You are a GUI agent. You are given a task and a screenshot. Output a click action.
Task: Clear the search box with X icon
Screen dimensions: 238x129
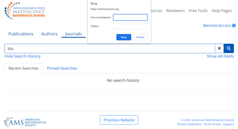219,48
